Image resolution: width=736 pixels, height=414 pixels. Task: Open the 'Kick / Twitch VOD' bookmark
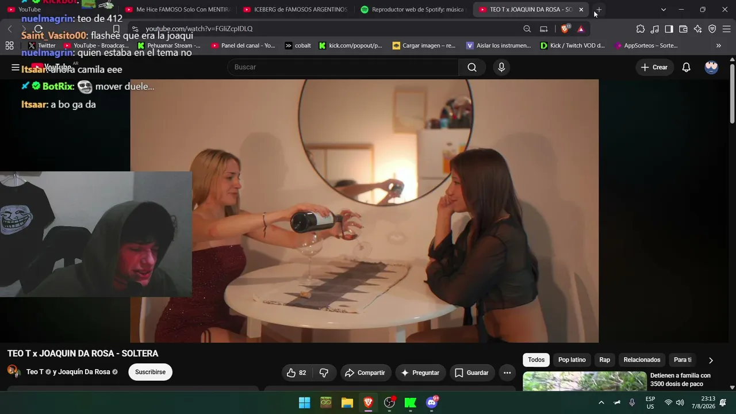click(x=572, y=45)
